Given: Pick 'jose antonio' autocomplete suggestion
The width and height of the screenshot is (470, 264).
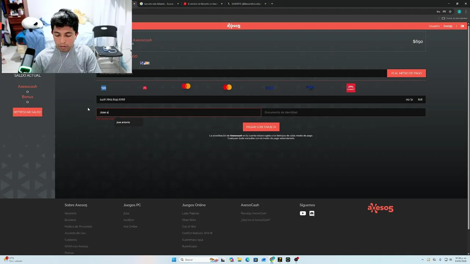Looking at the screenshot, I should point(123,122).
